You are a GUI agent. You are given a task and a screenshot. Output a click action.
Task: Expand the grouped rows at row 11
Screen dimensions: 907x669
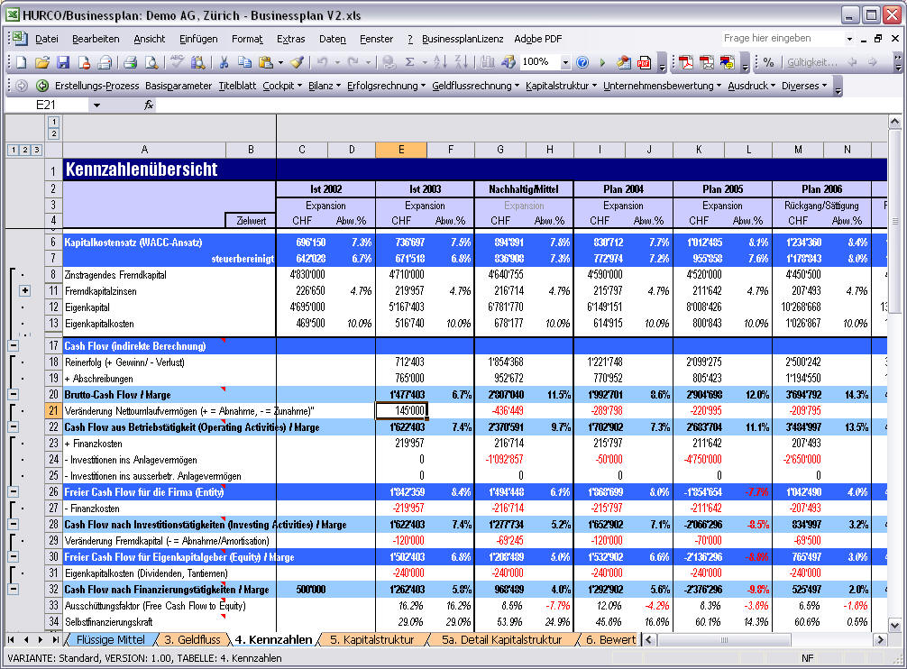pyautogui.click(x=25, y=291)
